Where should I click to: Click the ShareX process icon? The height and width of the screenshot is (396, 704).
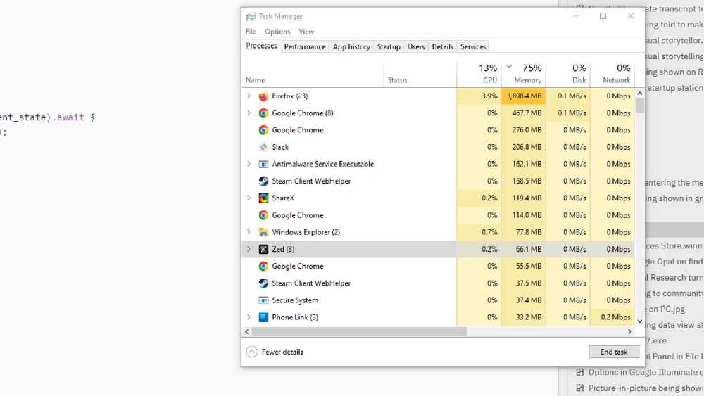click(263, 198)
